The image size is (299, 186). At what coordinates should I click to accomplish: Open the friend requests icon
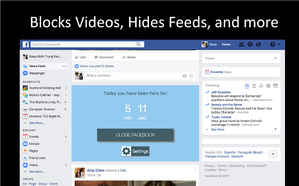tap(241, 45)
